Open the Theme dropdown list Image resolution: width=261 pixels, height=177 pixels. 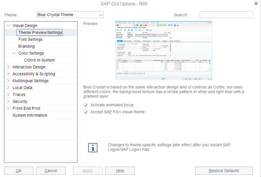coord(100,15)
